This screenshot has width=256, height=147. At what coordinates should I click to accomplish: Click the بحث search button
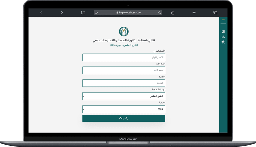124,118
